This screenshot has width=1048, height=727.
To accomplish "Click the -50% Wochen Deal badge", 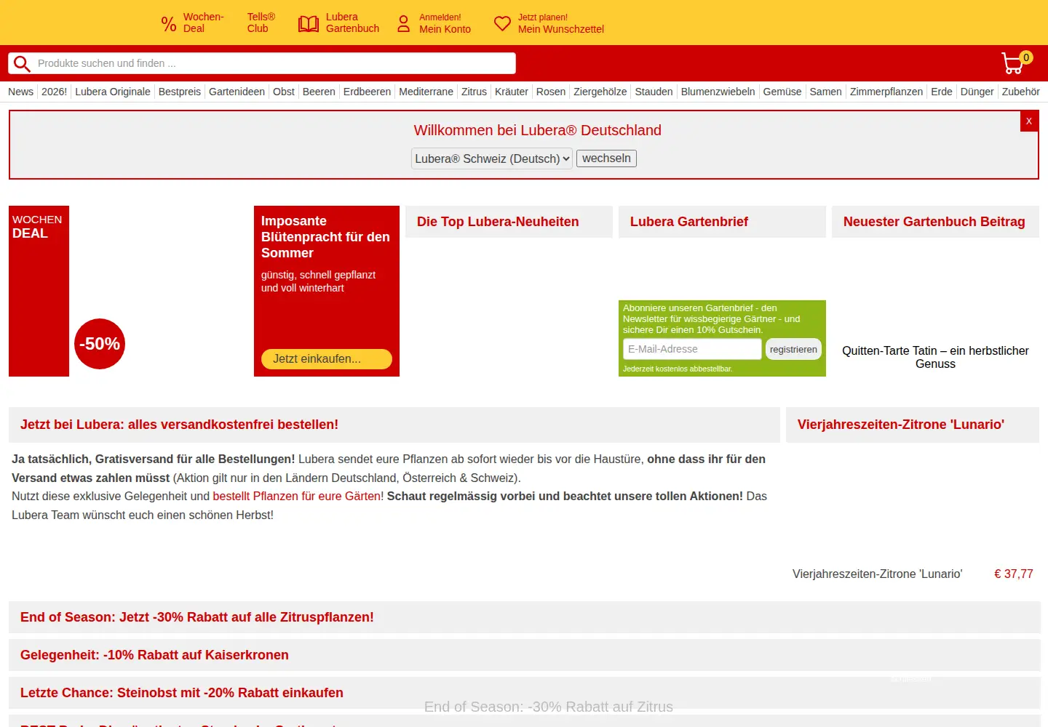I will [100, 344].
